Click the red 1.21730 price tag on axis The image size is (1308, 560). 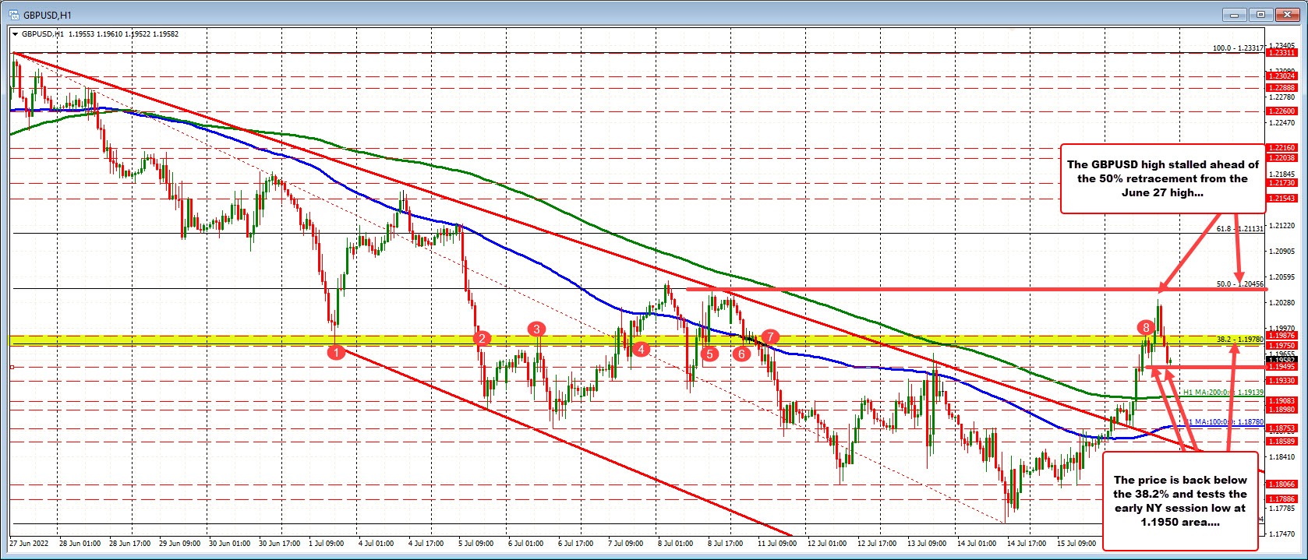[1281, 182]
